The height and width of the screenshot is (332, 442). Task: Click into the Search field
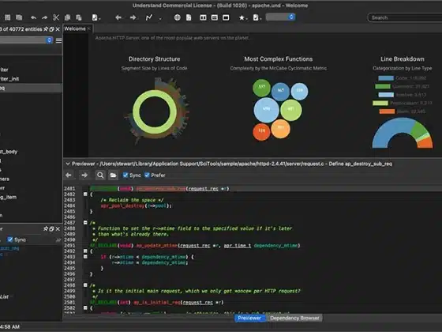click(x=406, y=17)
